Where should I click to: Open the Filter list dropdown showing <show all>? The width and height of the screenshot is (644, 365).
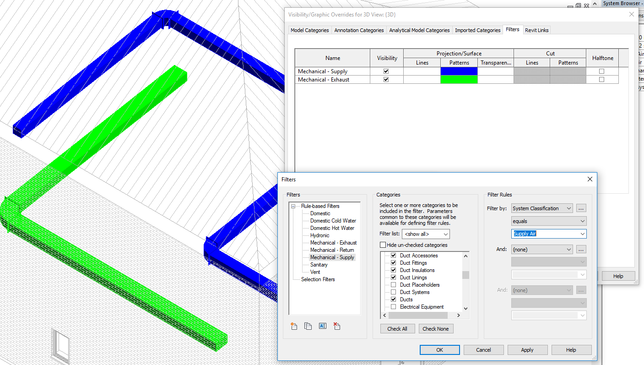(426, 234)
